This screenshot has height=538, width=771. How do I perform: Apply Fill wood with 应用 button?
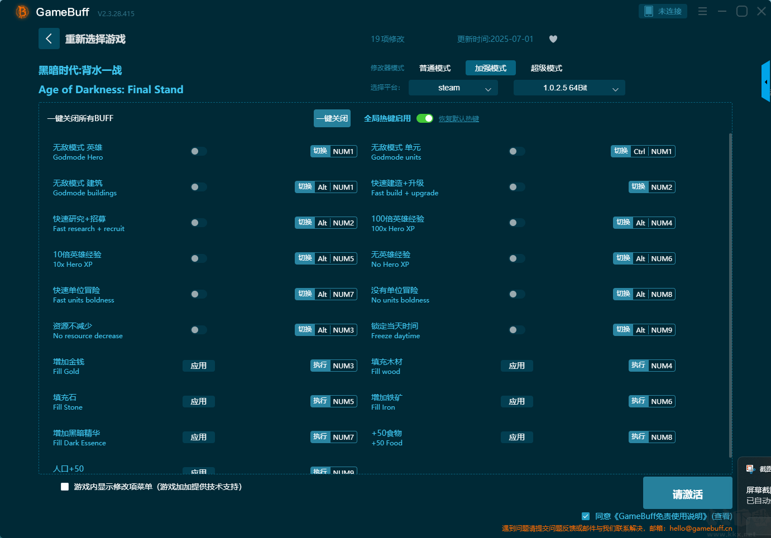click(x=517, y=366)
